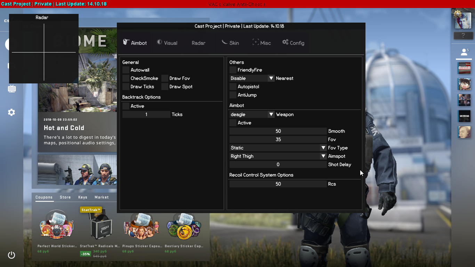Select the American flag friend avatar

click(464, 68)
